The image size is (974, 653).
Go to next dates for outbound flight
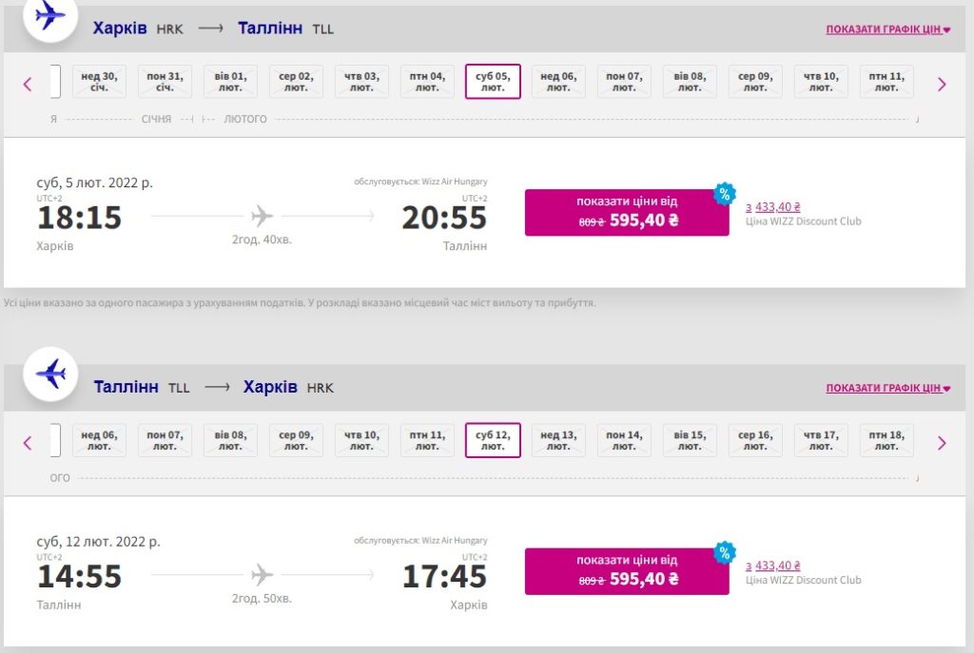pyautogui.click(x=942, y=84)
